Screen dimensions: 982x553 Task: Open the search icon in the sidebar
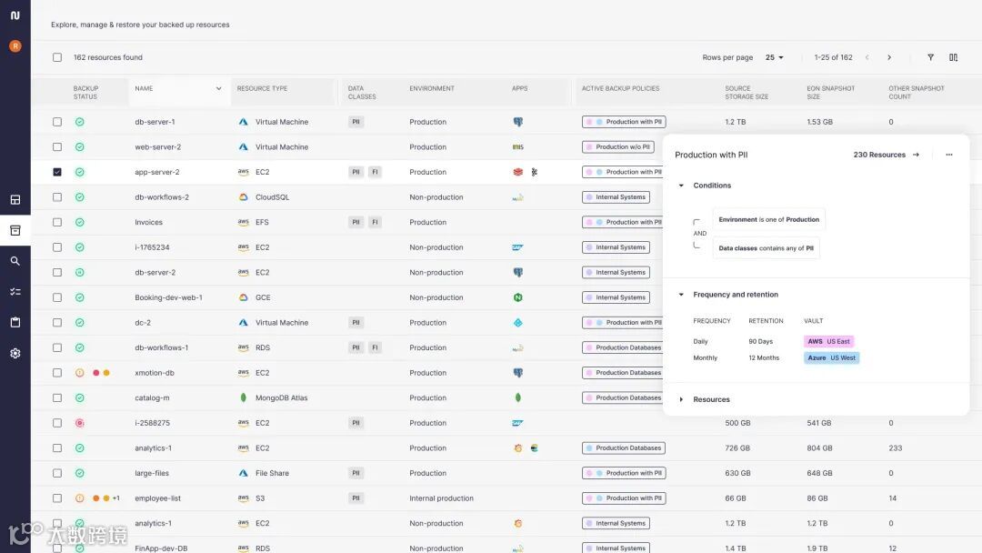15,261
